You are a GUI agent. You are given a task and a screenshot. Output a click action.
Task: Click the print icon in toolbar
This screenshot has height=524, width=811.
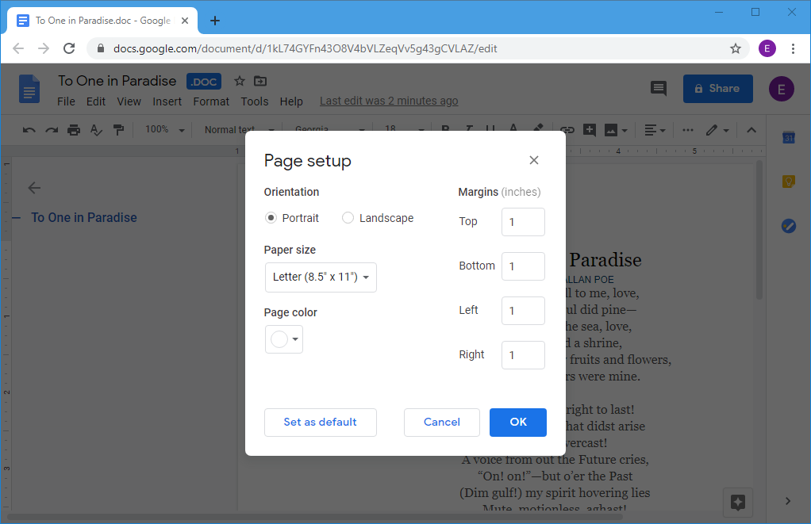point(74,130)
